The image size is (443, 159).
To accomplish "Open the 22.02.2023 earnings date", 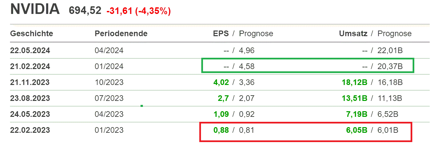I will click(x=30, y=130).
